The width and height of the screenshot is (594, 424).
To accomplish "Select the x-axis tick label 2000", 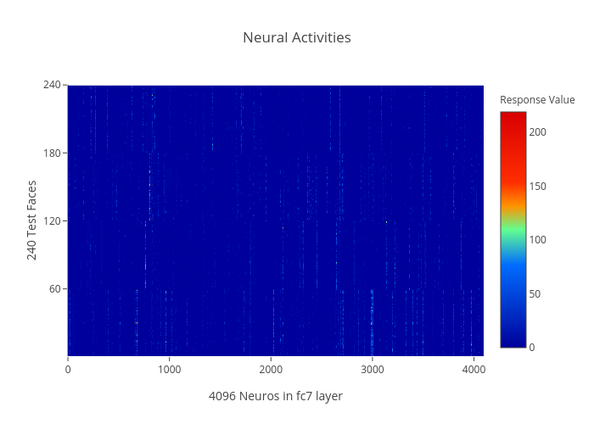I will 271,369.
